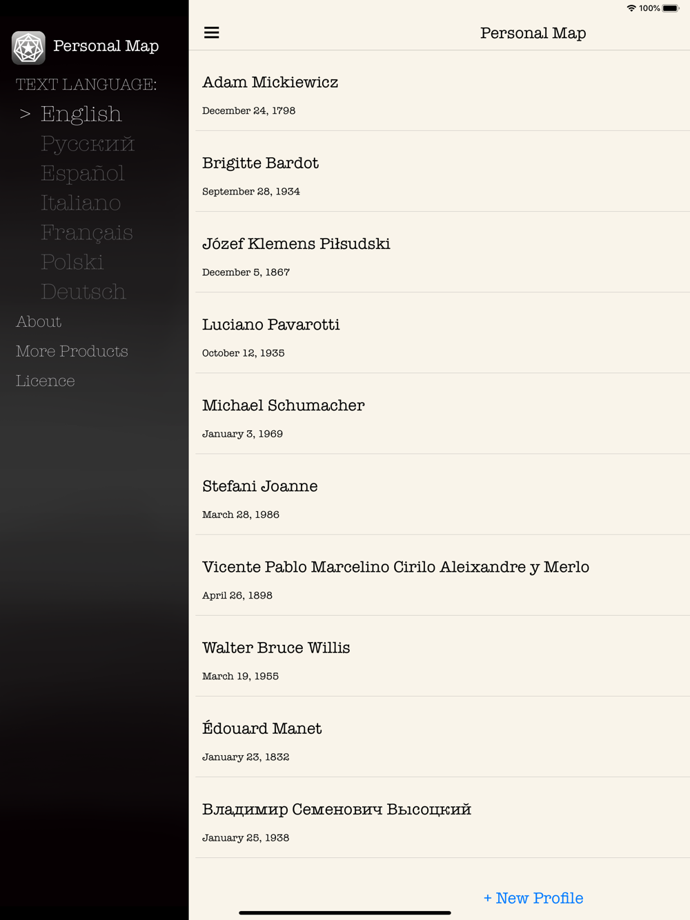Pick Français language option
The width and height of the screenshot is (690, 920).
pos(87,232)
